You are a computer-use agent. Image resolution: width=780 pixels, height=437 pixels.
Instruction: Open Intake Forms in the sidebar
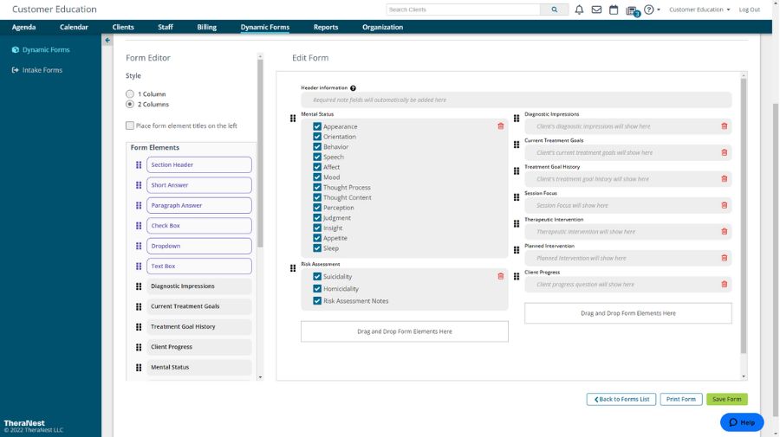pyautogui.click(x=37, y=70)
